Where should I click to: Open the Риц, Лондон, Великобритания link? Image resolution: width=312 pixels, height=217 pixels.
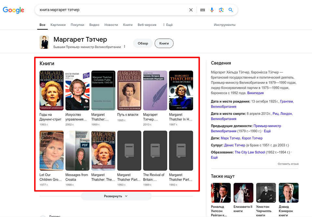tap(252, 116)
